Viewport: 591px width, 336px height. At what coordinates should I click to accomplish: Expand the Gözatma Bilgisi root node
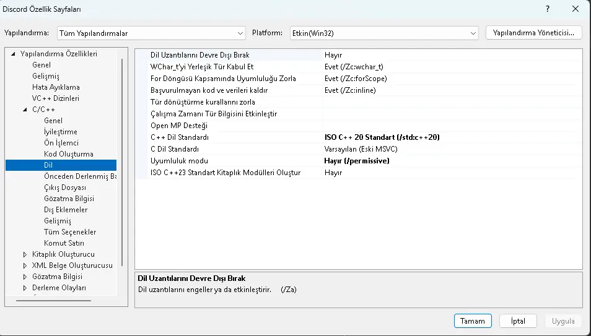(x=25, y=277)
